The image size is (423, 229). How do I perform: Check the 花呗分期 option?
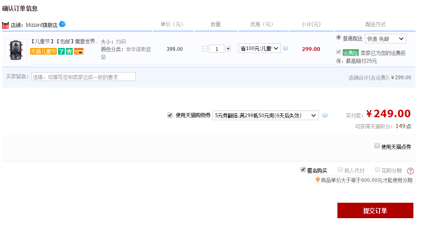(377, 169)
